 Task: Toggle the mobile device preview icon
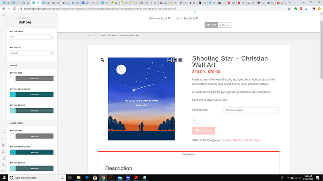point(3,152)
